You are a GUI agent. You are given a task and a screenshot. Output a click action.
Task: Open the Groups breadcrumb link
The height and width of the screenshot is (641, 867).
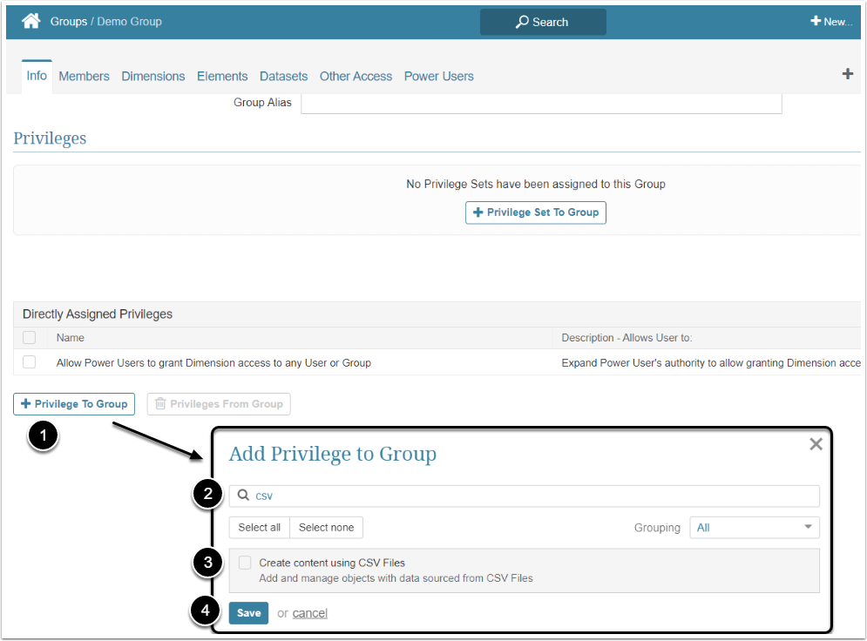coord(69,22)
